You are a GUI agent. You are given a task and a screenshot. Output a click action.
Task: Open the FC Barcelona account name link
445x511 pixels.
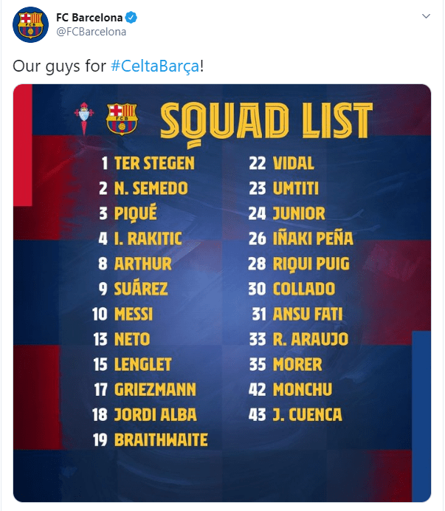click(89, 18)
